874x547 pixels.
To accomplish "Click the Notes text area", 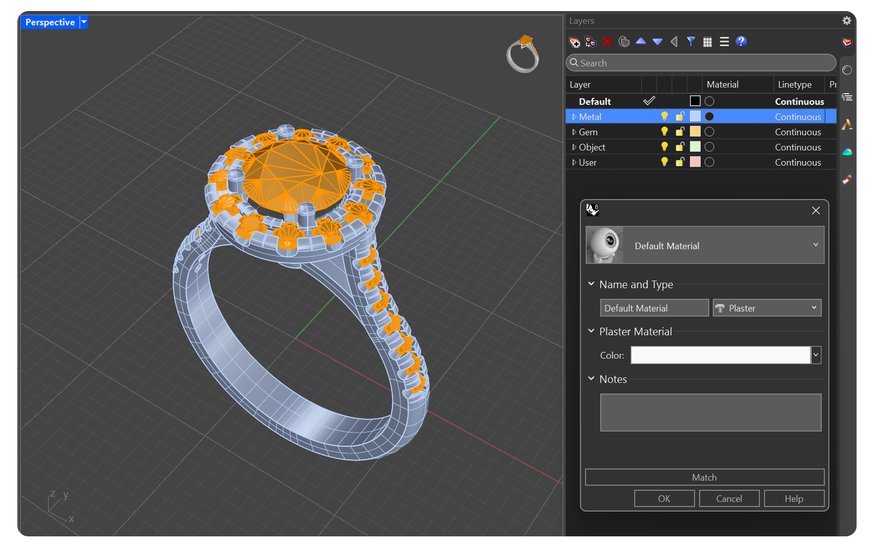I will tap(711, 412).
